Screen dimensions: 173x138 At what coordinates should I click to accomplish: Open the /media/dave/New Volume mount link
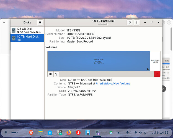tap(113, 84)
